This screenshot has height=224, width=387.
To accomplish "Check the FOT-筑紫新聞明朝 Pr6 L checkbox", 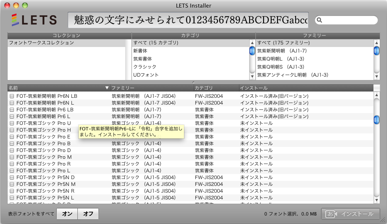I will [x=12, y=116].
